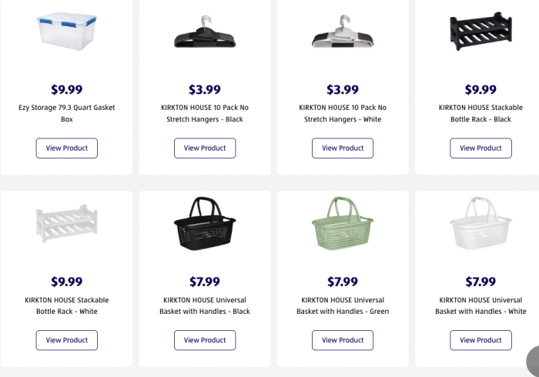The height and width of the screenshot is (377, 539).
Task: Open View Product for white Universal Basket
Action: (x=480, y=340)
